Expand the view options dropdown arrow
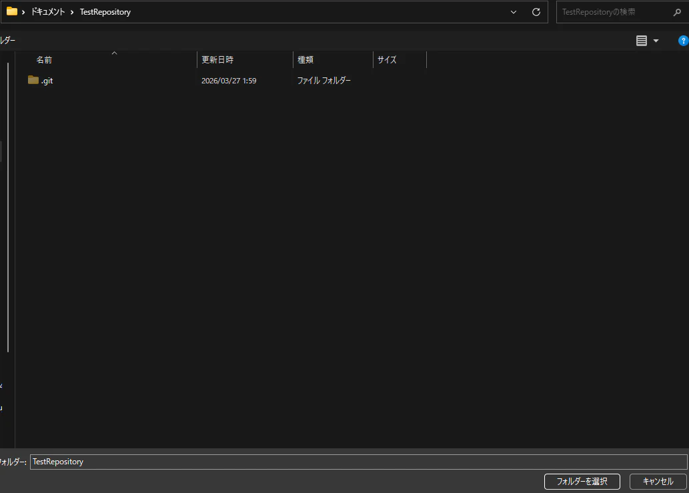 (x=656, y=41)
